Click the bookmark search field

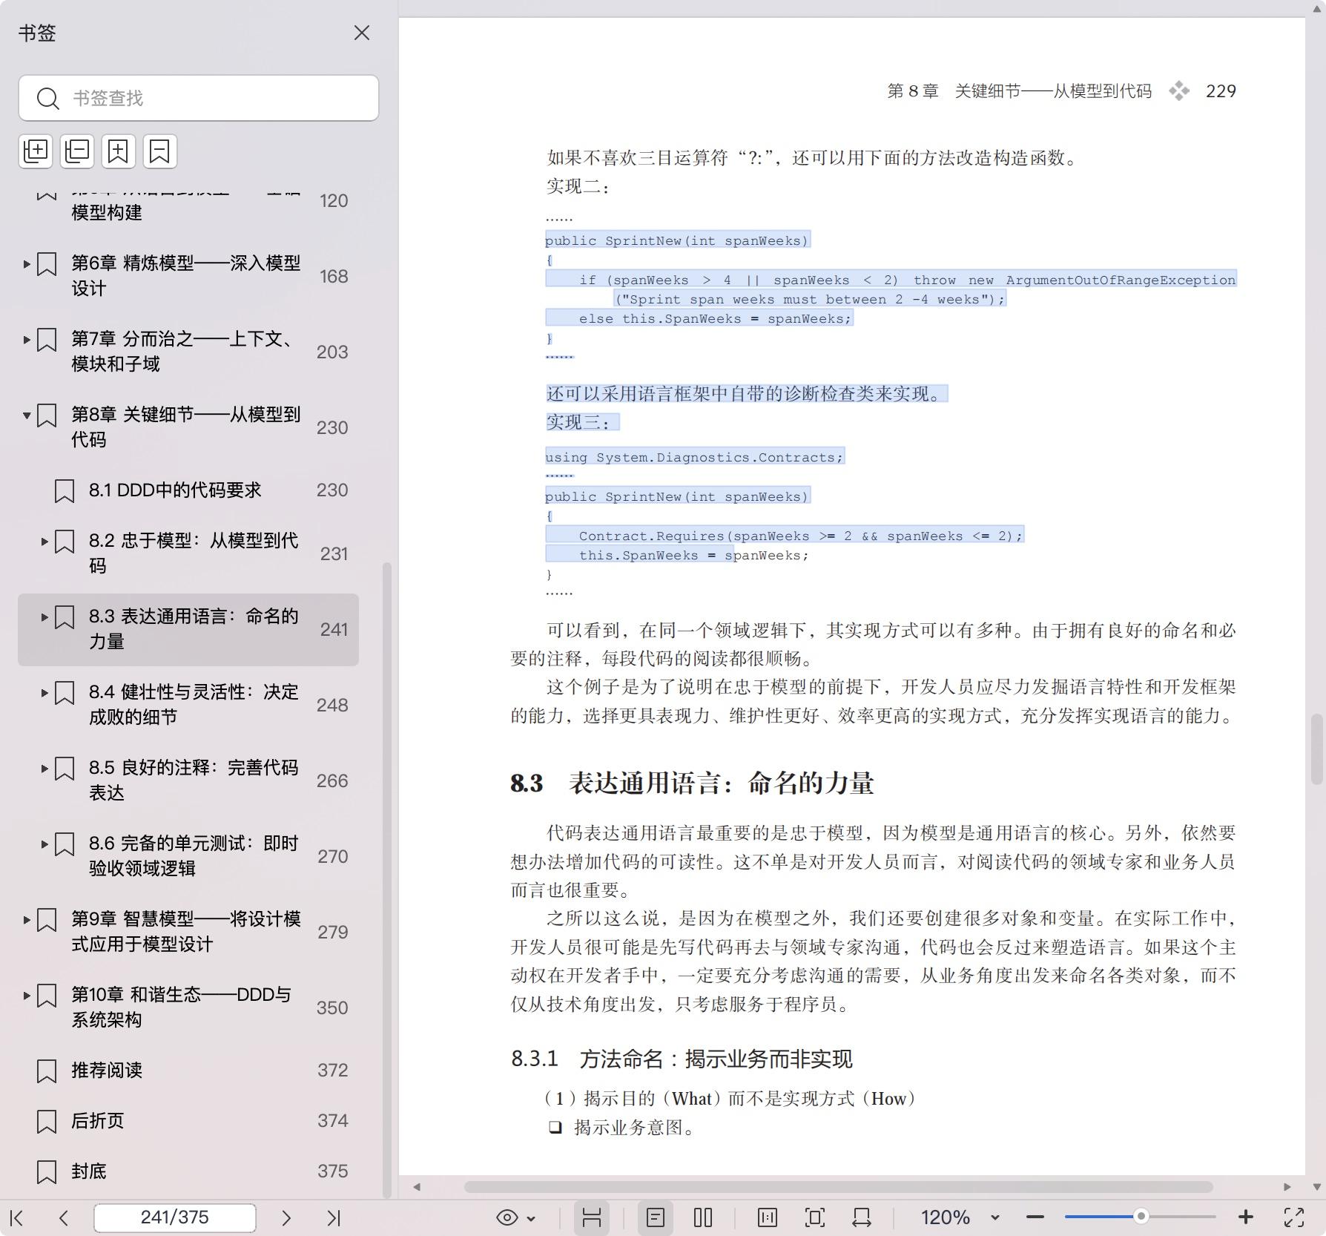[199, 98]
